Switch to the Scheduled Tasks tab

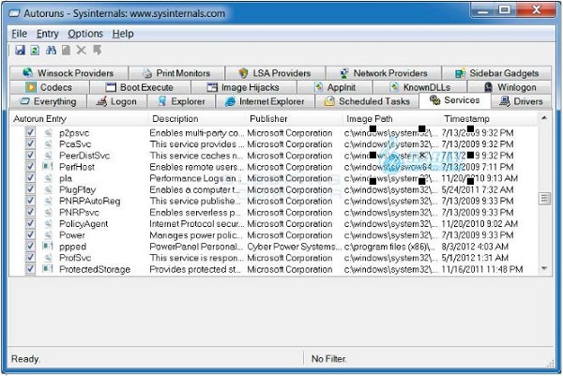[x=367, y=101]
